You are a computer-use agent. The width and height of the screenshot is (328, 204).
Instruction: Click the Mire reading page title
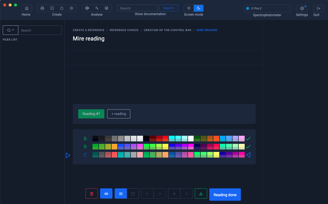point(88,39)
